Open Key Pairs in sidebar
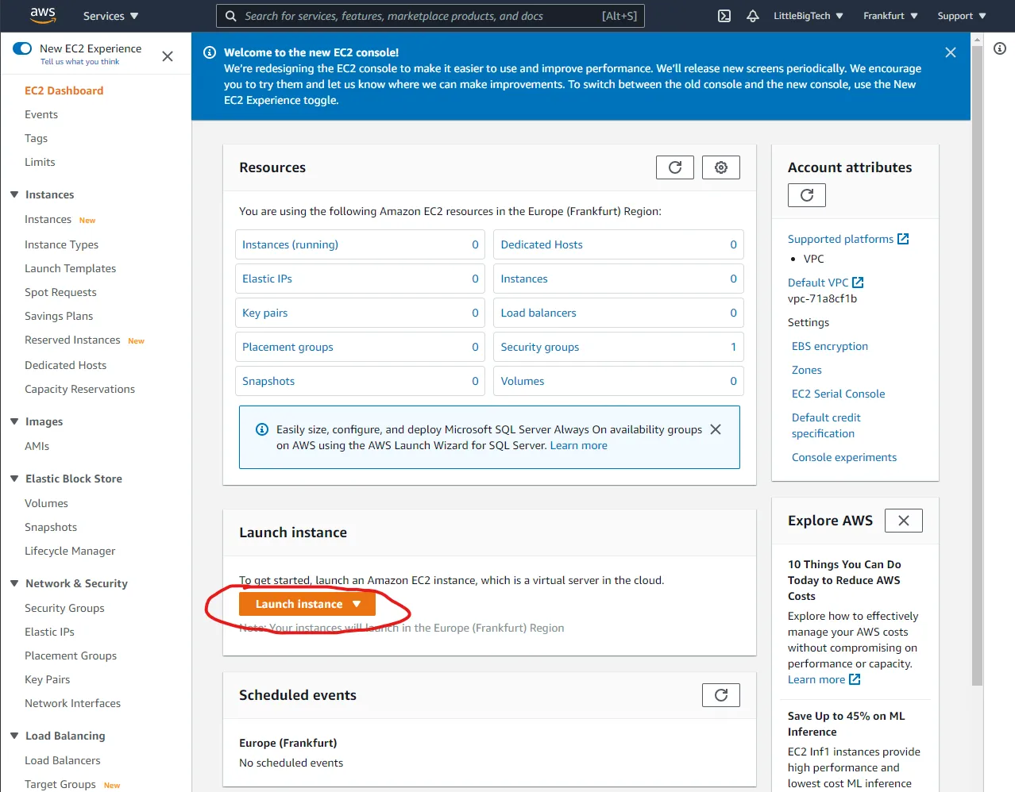The width and height of the screenshot is (1015, 792). pos(48,679)
